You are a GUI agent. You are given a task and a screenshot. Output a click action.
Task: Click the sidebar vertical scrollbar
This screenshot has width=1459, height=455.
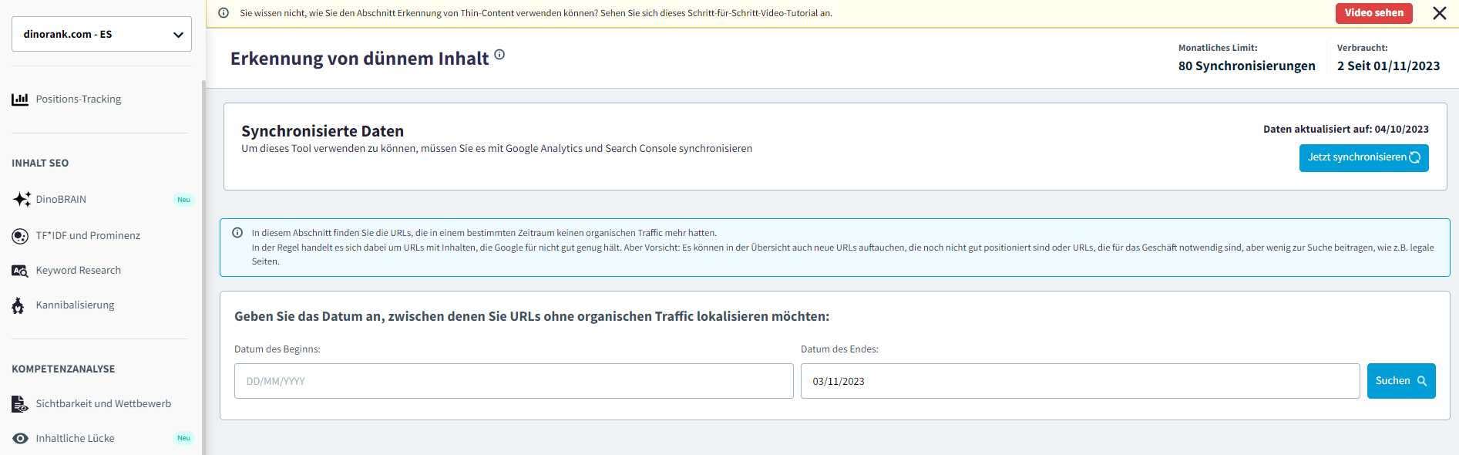point(203,262)
